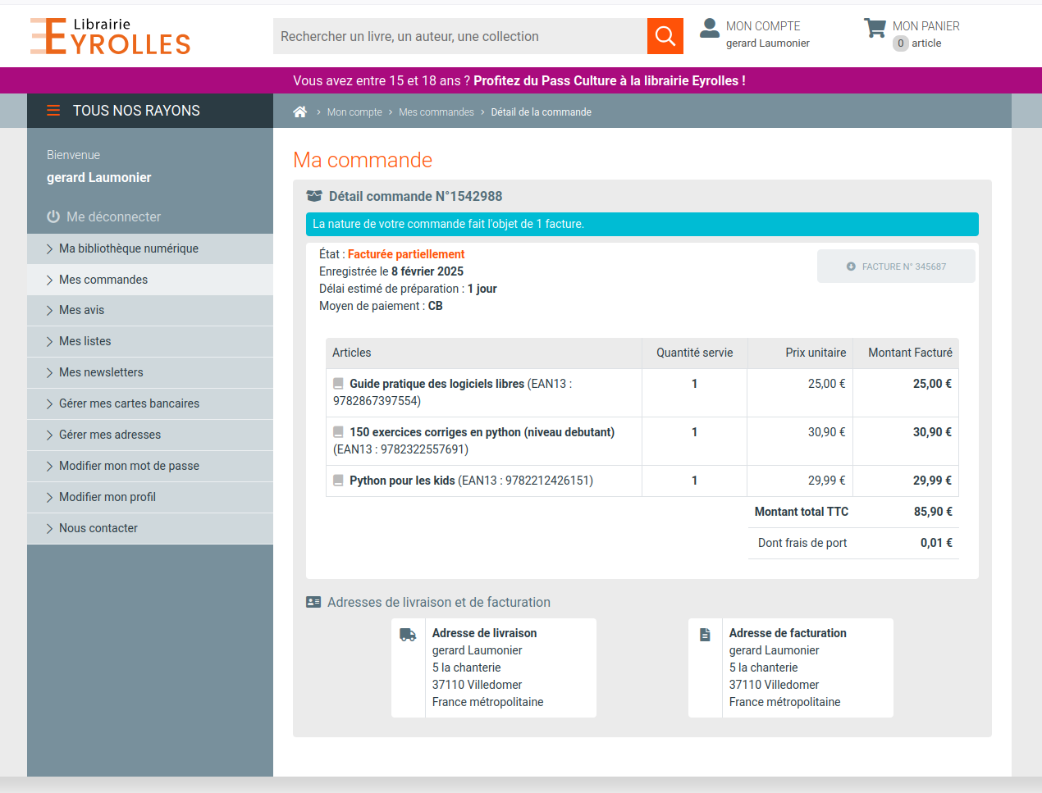Open Mes commandes in sidebar menu
1042x793 pixels.
tap(103, 280)
